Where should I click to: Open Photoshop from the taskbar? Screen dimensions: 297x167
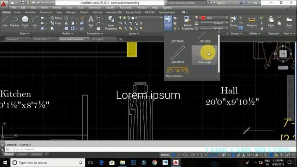(133, 163)
